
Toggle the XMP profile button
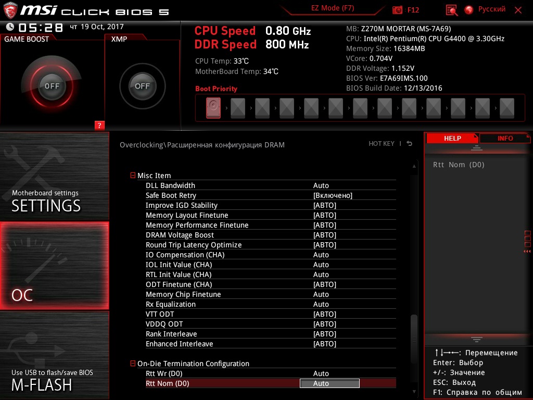142,86
